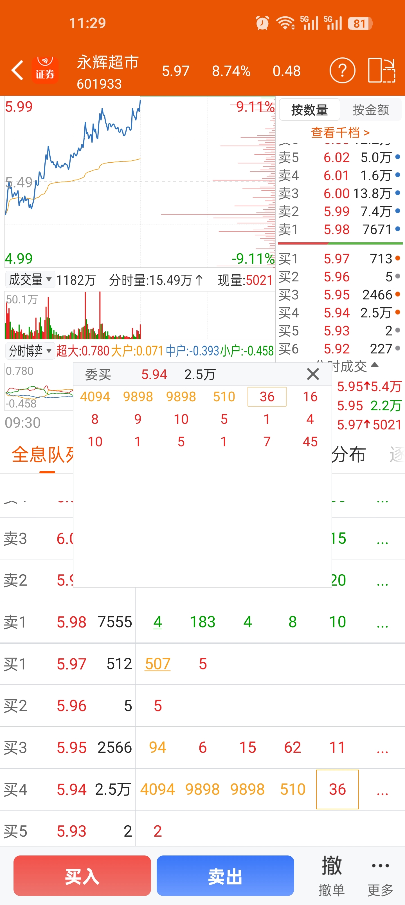
Task: Select first 4094 order in popup
Action: [x=95, y=397]
